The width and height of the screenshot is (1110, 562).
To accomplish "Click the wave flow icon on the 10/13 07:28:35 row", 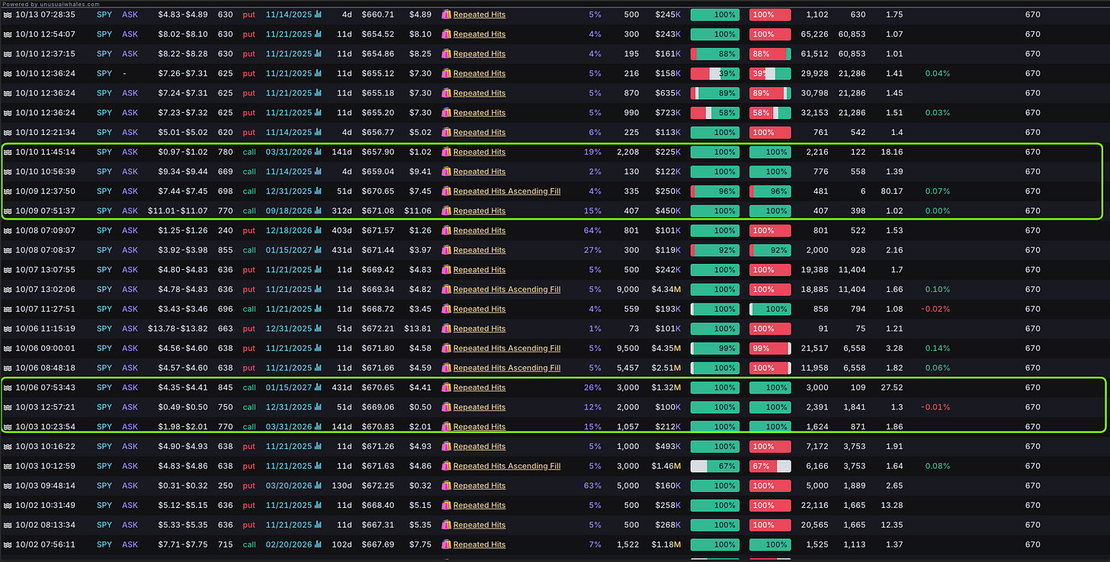I will (8, 14).
